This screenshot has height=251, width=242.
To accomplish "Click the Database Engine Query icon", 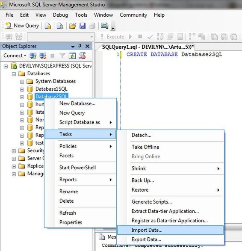I will (x=48, y=26).
